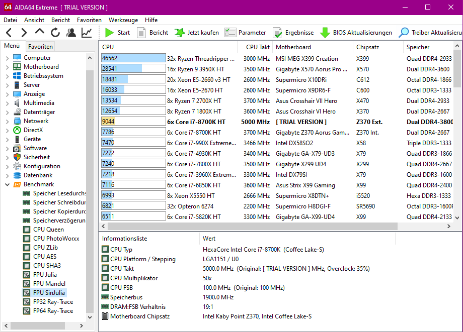The height and width of the screenshot is (332, 463).
Task: Open the user profile icon in toolbar
Action: (71, 33)
